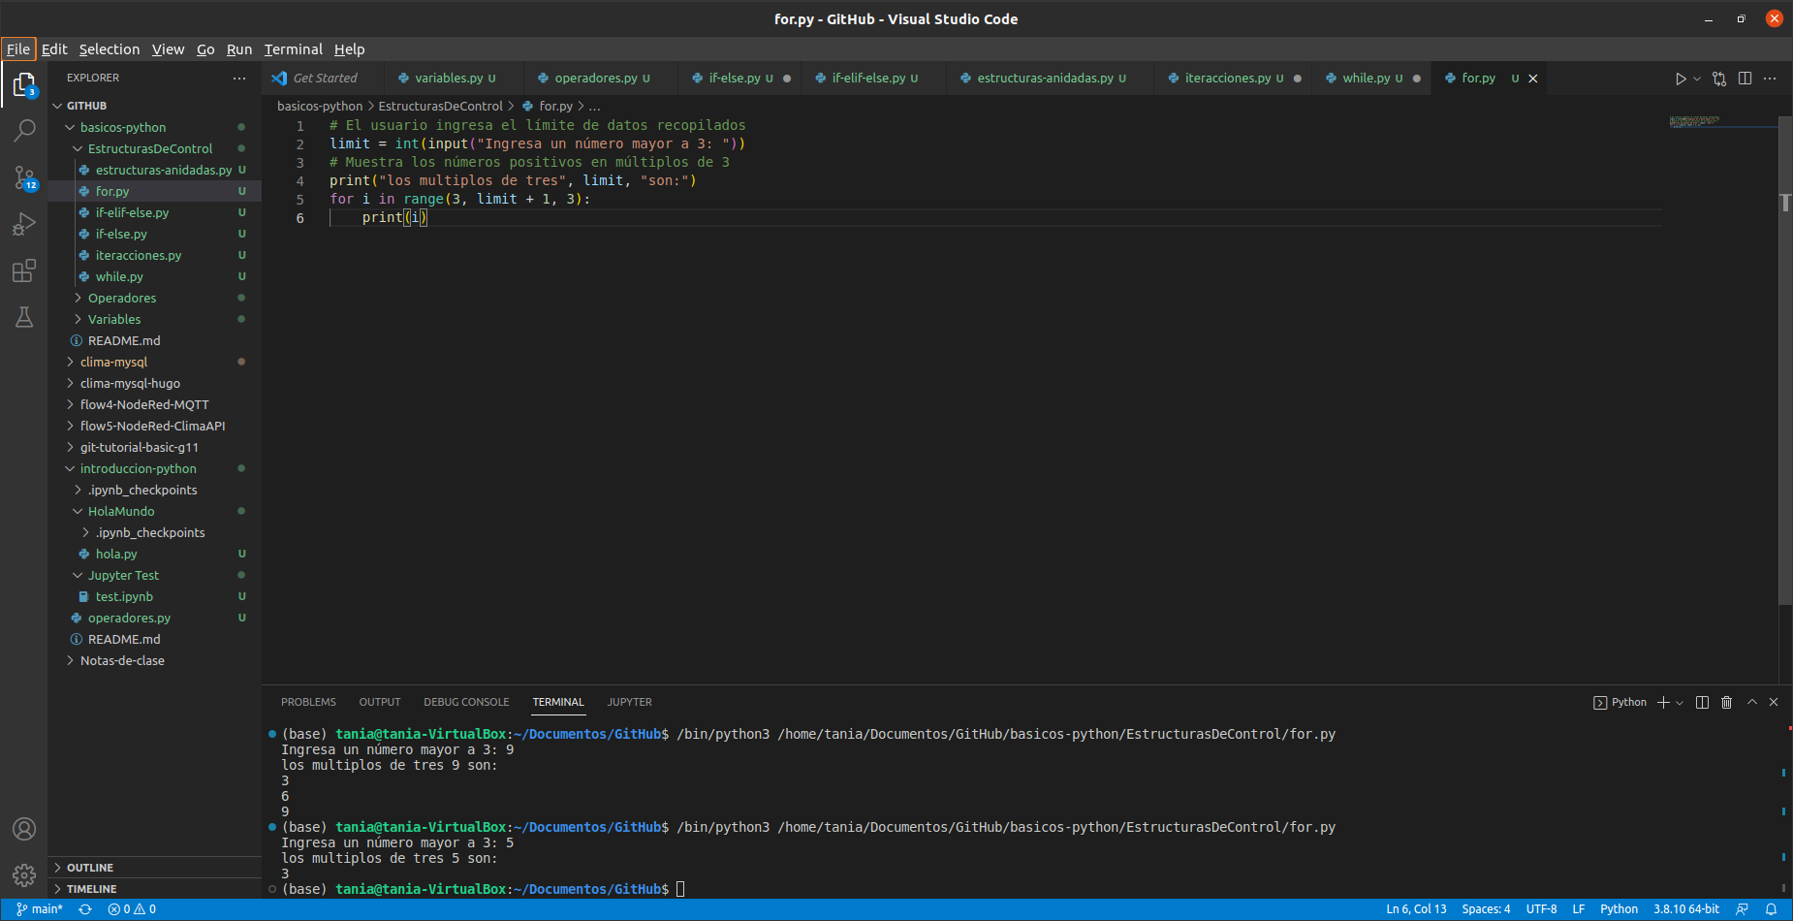Open notifications bell in status bar
Image resolution: width=1793 pixels, height=921 pixels.
pyautogui.click(x=1771, y=909)
